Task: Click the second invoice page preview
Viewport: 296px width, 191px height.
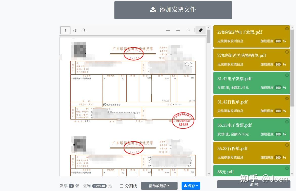Action: (133, 156)
